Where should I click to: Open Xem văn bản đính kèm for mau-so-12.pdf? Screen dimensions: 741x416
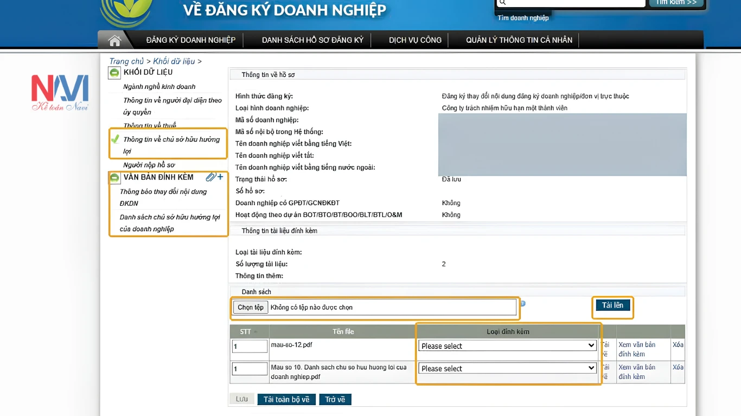[637, 349]
